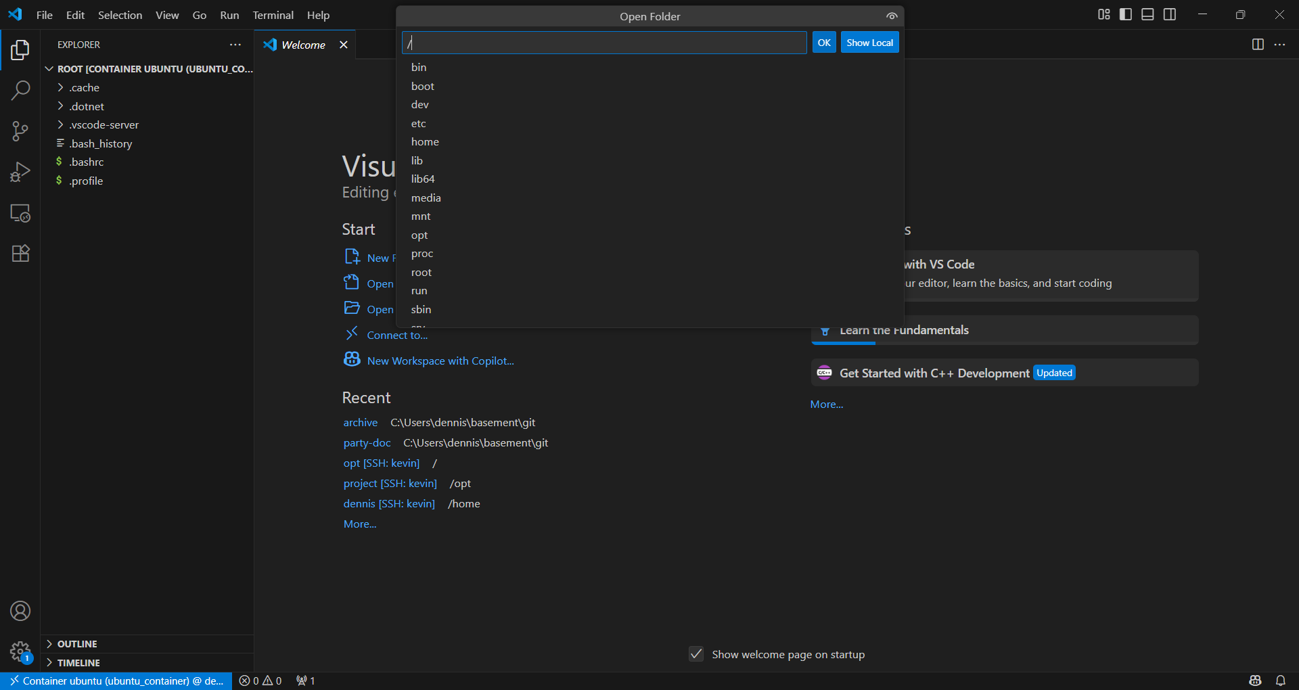
Task: Open the archive recent workspace link
Action: click(360, 422)
